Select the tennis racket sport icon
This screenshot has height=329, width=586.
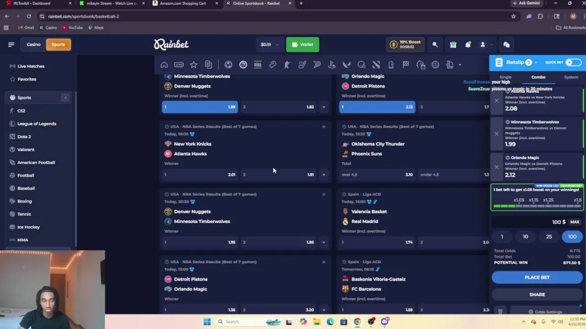pos(317,65)
